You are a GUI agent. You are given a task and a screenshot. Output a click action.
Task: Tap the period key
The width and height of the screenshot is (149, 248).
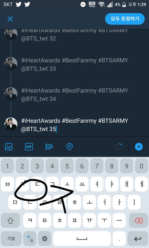tap(119, 239)
